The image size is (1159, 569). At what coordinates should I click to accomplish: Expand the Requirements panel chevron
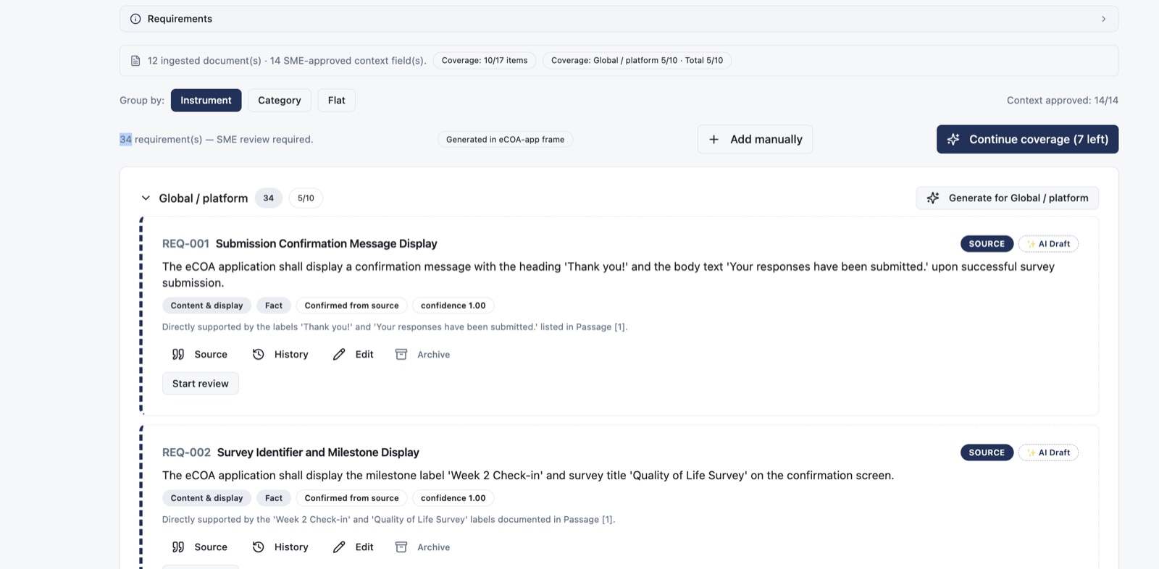[x=1103, y=19]
